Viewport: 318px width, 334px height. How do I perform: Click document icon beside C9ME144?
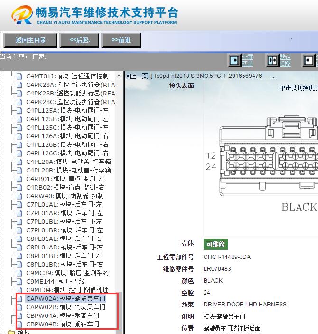(x=19, y=281)
